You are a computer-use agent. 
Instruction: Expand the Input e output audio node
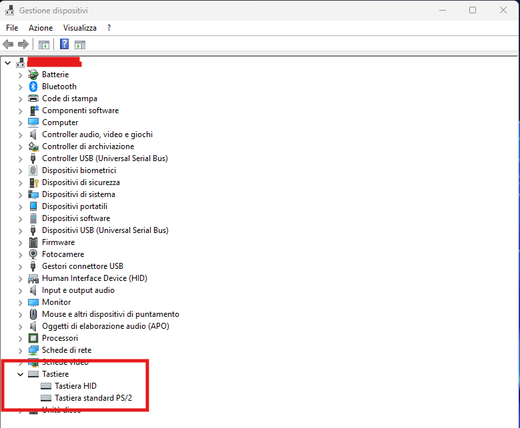(20, 291)
